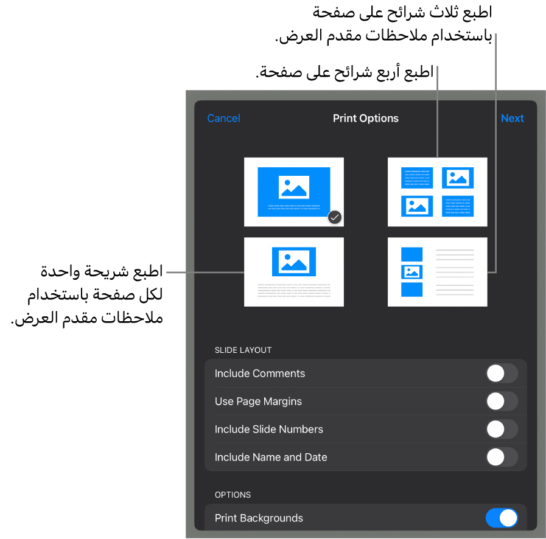
Task: Enable the Include Name and Date switch
Action: pos(502,457)
